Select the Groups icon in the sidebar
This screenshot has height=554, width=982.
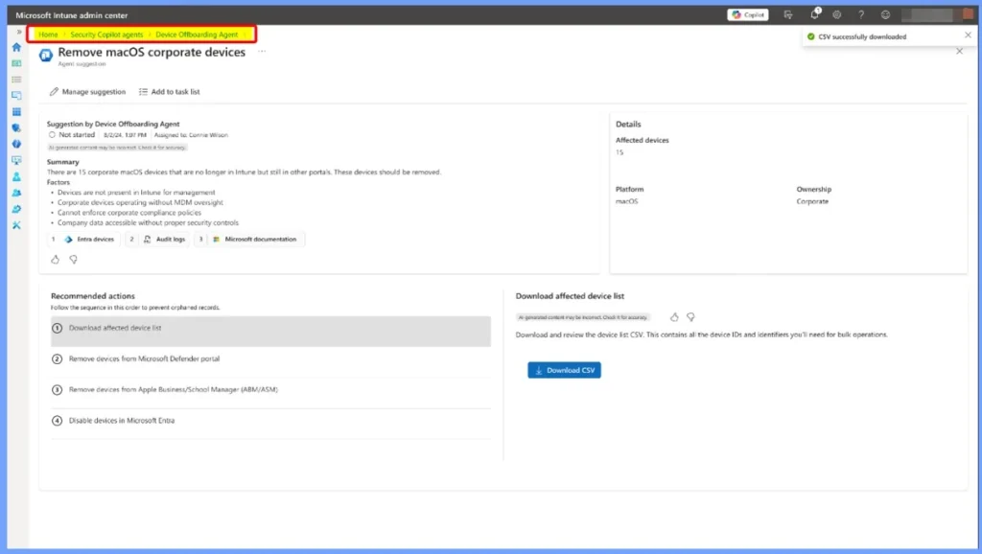coord(16,193)
